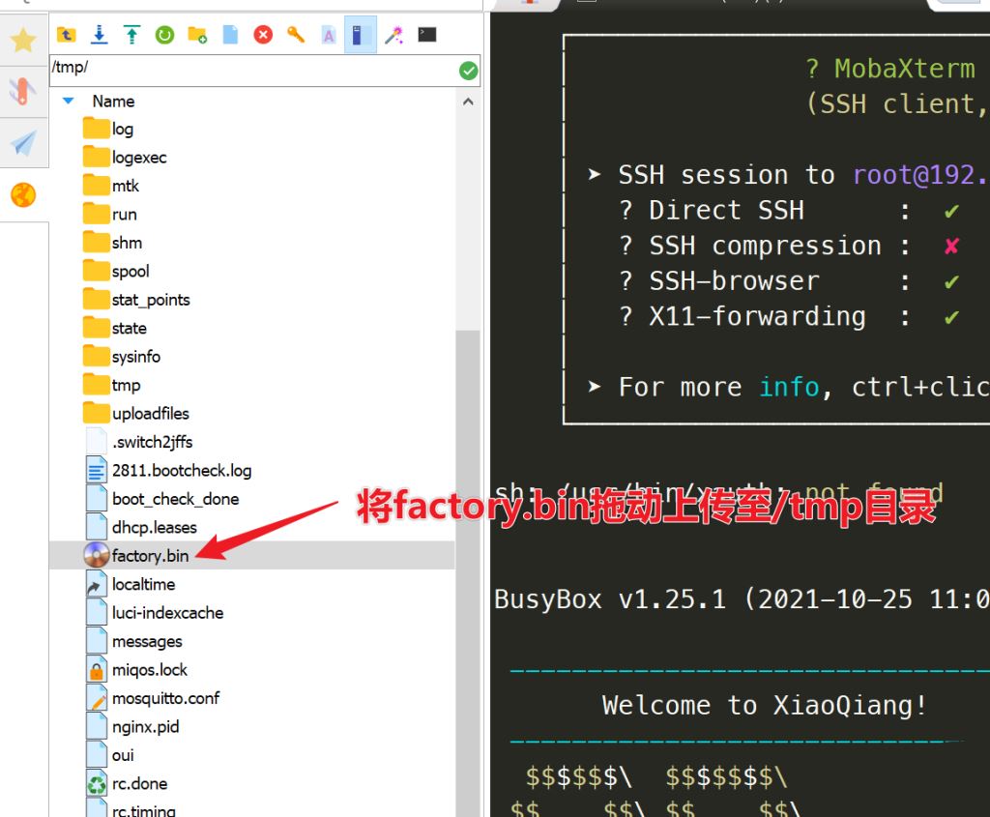Open the Sessions star sidebar tab
Viewport: 990px width, 817px height.
click(x=23, y=40)
